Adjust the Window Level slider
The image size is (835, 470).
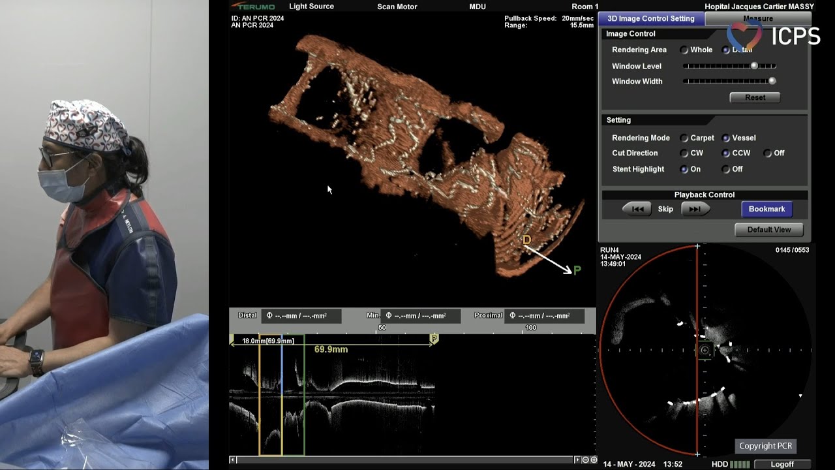729,66
